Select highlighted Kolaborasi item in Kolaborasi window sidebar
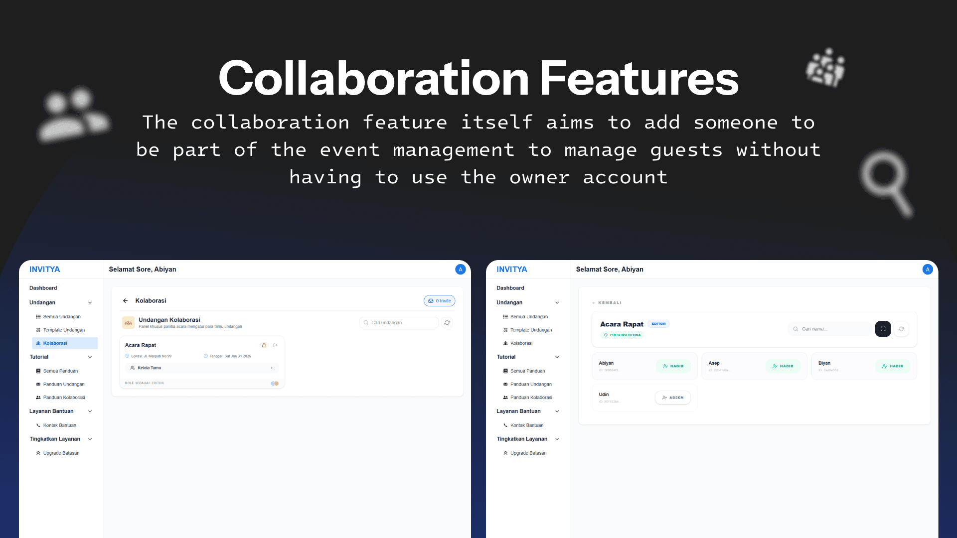The image size is (957, 538). pyautogui.click(x=65, y=343)
